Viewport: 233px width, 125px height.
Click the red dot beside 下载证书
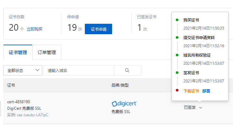pos(177,90)
